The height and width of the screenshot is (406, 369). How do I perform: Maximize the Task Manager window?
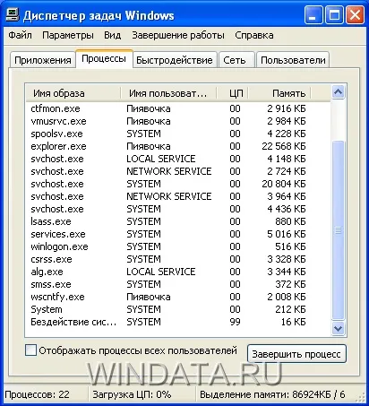(334, 15)
